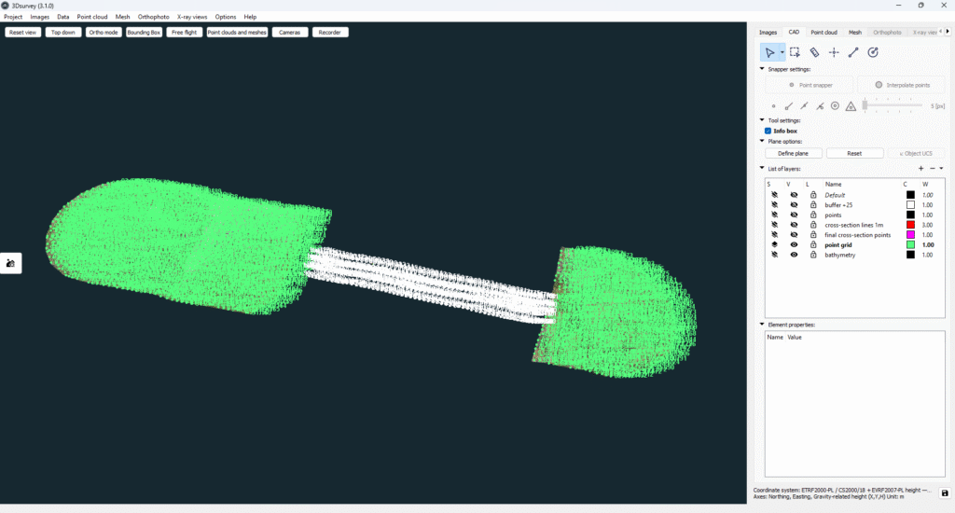This screenshot has height=513, width=955.
Task: Remove layer using the minus icon
Action: [932, 169]
